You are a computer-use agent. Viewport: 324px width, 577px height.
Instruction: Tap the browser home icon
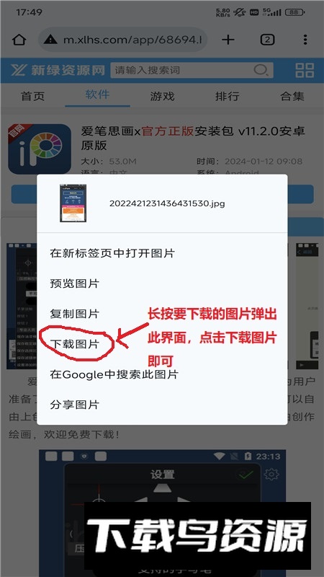[19, 40]
